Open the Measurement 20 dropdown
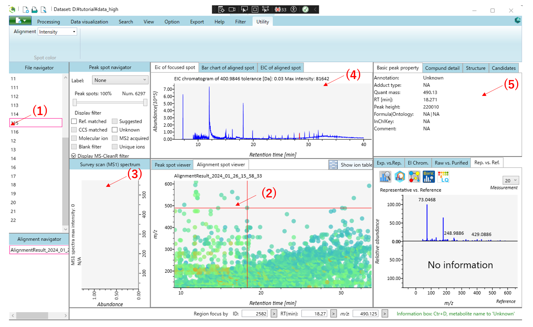 [x=511, y=181]
